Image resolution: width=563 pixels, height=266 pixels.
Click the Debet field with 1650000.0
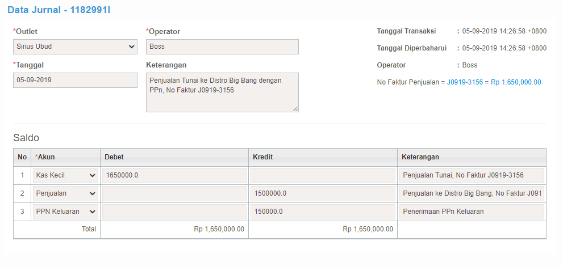[174, 175]
